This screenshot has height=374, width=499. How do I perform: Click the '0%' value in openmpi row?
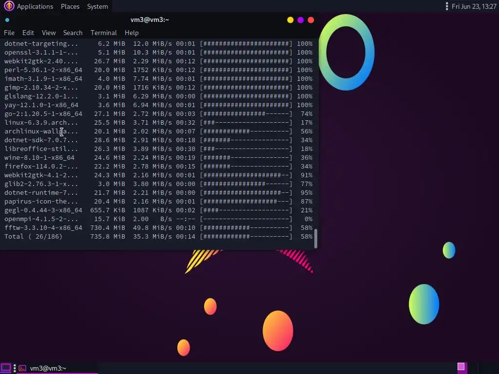(x=308, y=219)
